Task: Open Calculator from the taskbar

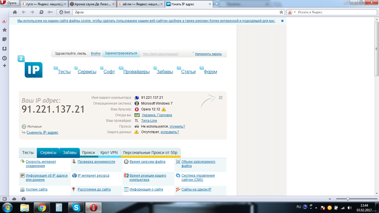Action: [x=59, y=207]
